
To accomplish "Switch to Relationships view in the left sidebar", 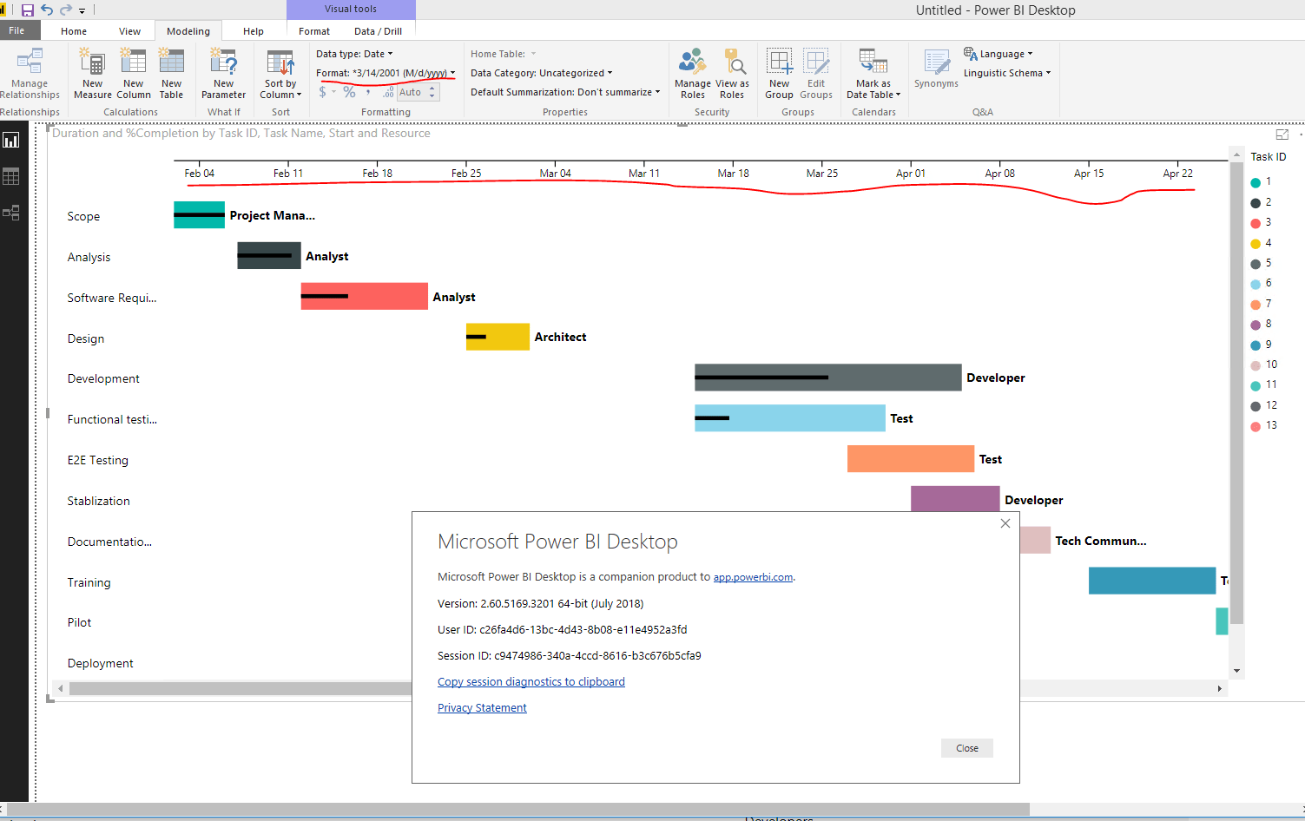I will (11, 213).
